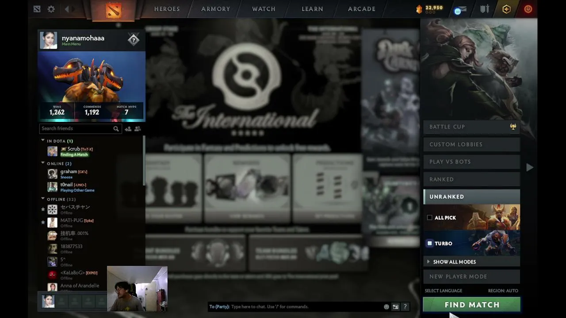The height and width of the screenshot is (318, 566).
Task: Open the uncalibrated rank medal badge
Action: pyautogui.click(x=134, y=40)
